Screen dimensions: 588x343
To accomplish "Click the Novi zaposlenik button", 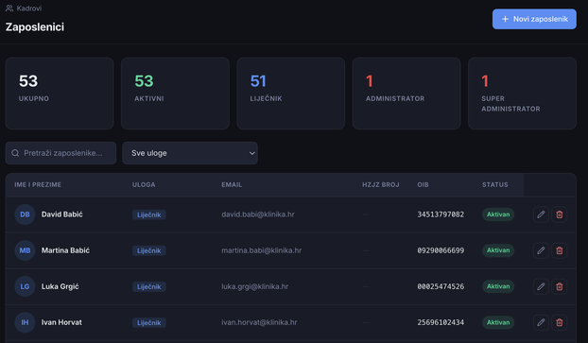I will (534, 19).
